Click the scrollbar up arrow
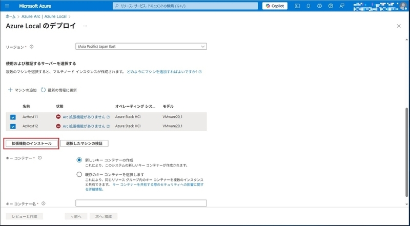The height and width of the screenshot is (226, 410). point(406,40)
